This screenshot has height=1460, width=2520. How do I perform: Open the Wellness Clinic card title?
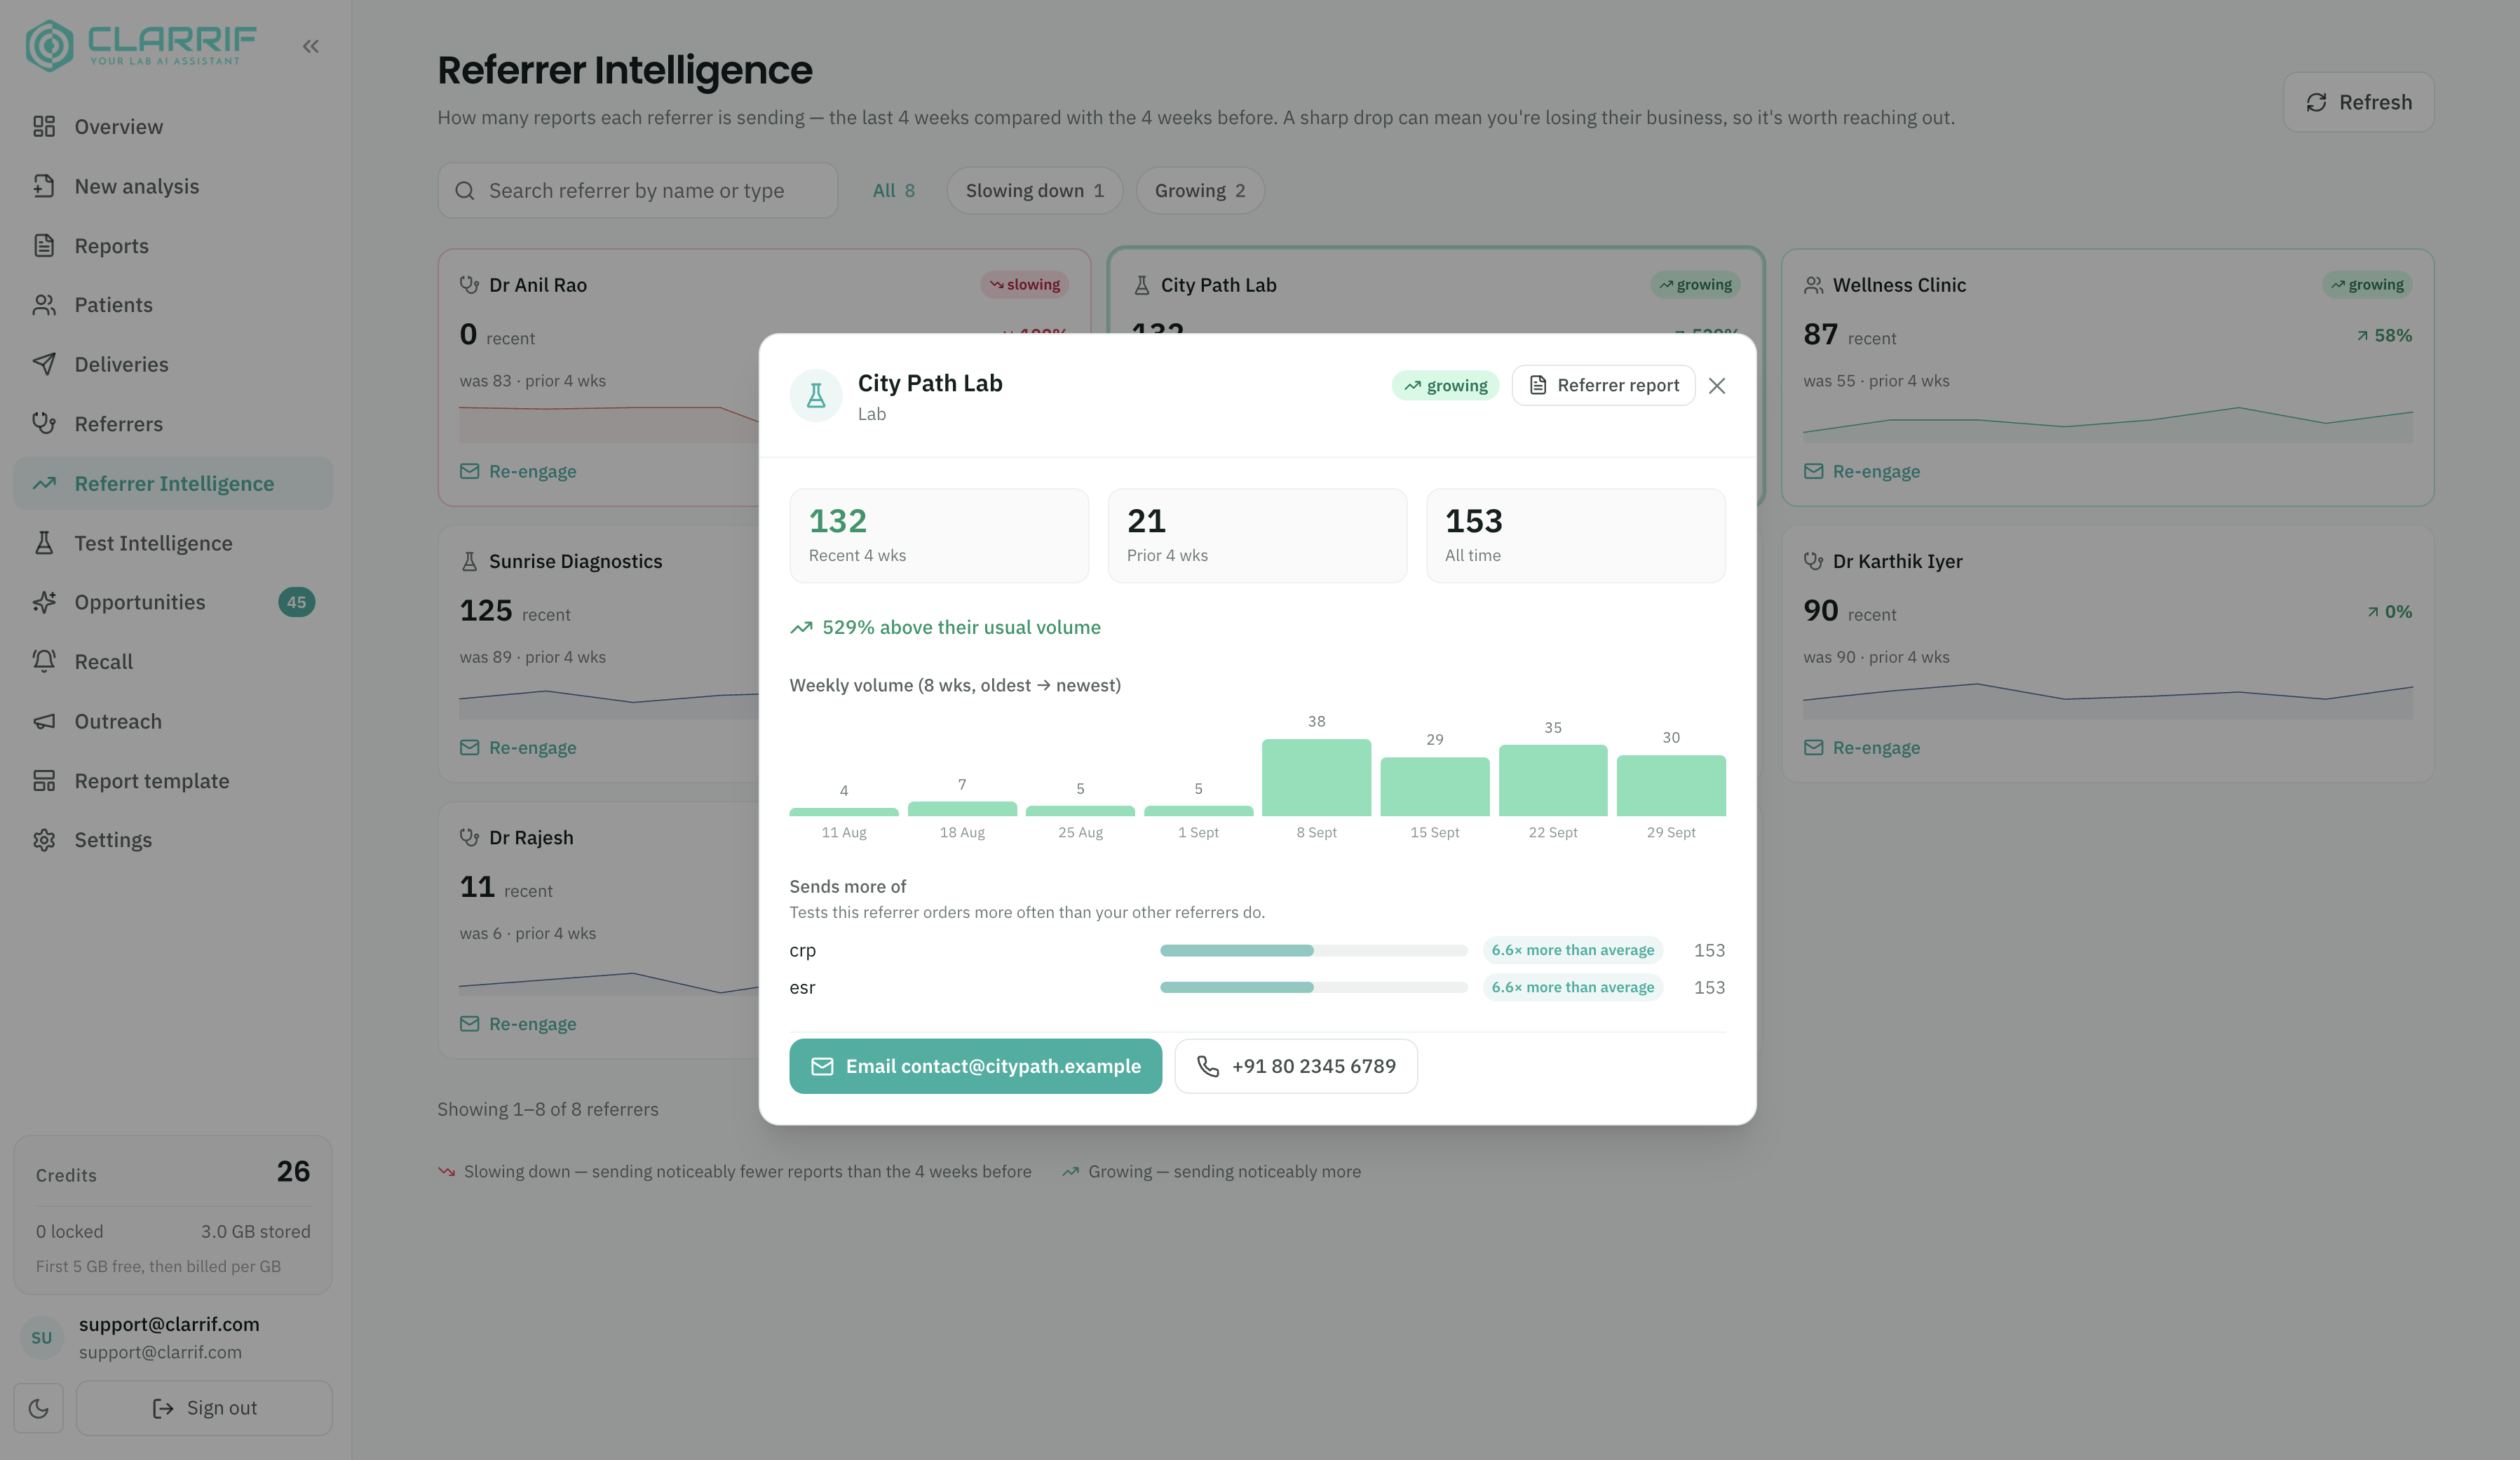[1899, 285]
